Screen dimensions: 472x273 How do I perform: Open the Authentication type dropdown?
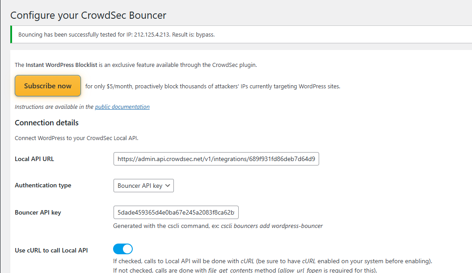pyautogui.click(x=143, y=186)
